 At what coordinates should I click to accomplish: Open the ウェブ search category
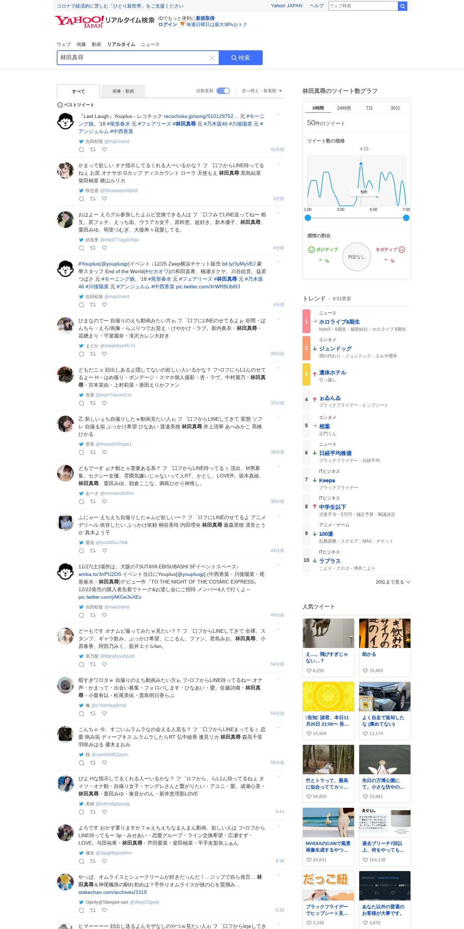64,44
